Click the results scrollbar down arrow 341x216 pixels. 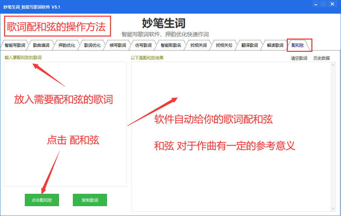pos(333,208)
